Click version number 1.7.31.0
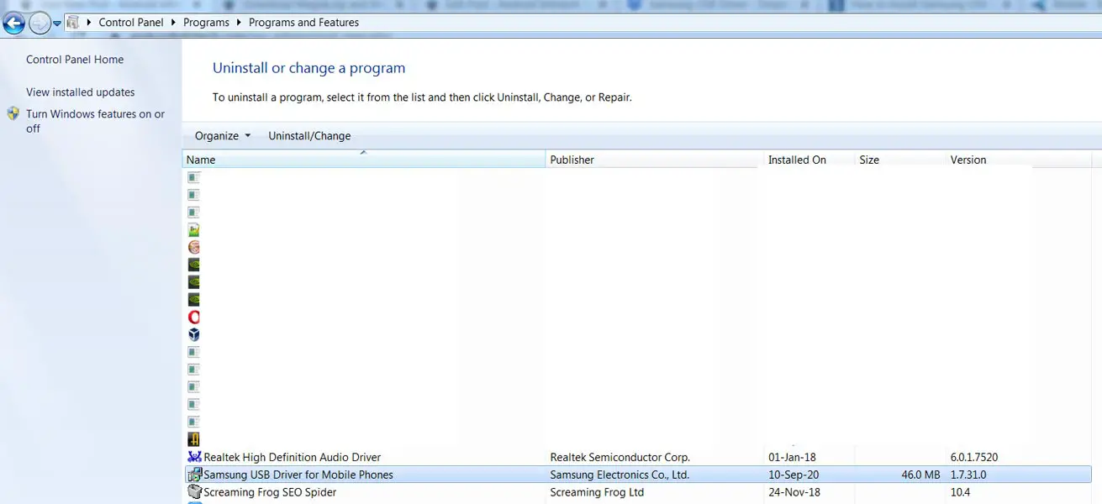The height and width of the screenshot is (504, 1102). pyautogui.click(x=968, y=475)
